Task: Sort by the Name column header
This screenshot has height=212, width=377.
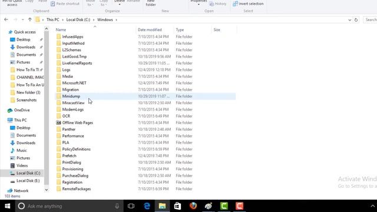Action: pyautogui.click(x=95, y=30)
